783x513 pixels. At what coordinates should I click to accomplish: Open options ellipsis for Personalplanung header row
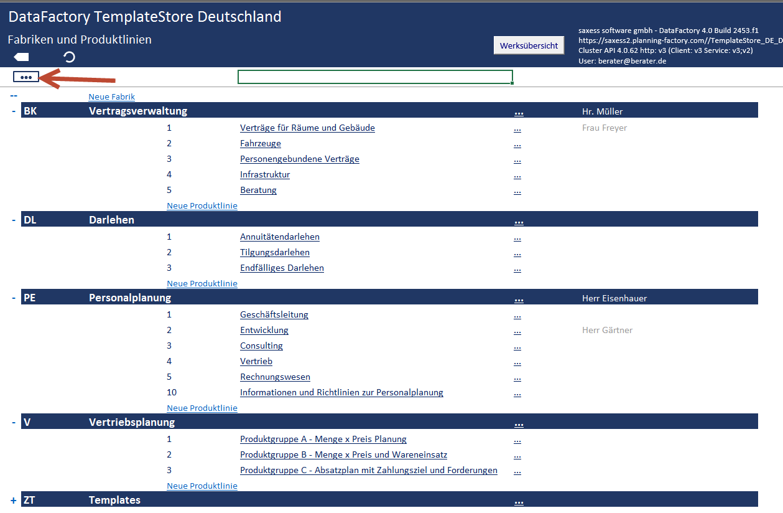coord(519,299)
